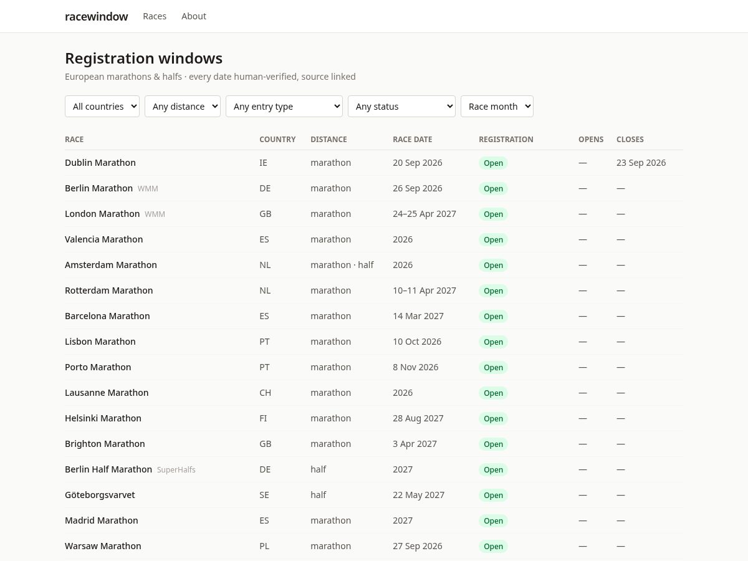The width and height of the screenshot is (748, 561).
Task: Open the Warsaw Marathon race link
Action: [103, 546]
